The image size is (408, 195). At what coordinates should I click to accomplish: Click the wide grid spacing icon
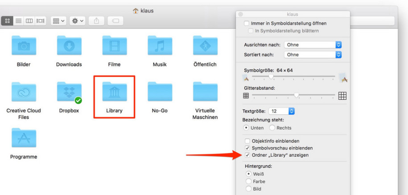coord(342,96)
